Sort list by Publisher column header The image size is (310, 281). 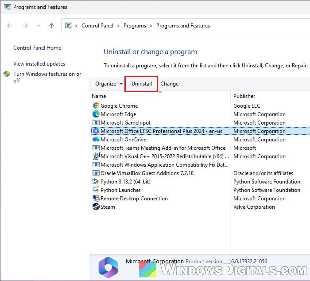tap(244, 96)
